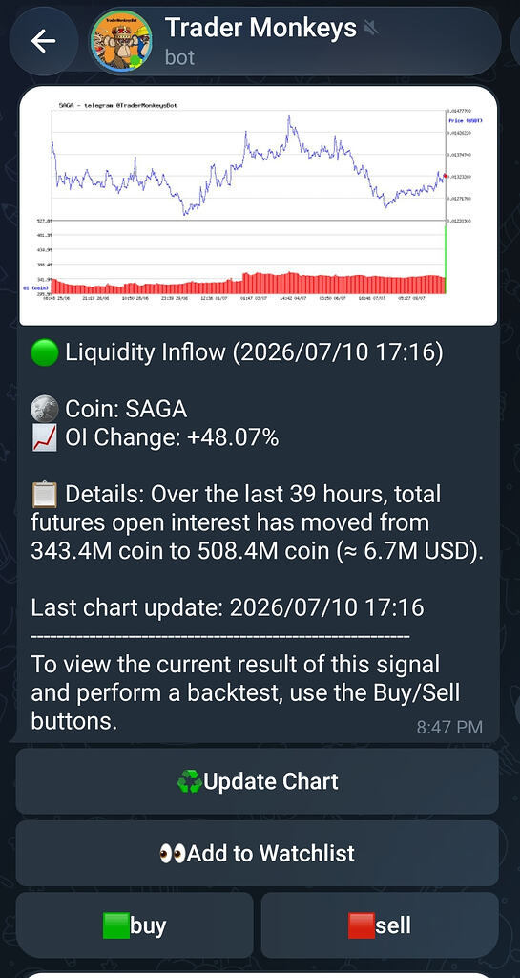Click the recycle icon on Update Chart
520x978 pixels.
coord(189,781)
